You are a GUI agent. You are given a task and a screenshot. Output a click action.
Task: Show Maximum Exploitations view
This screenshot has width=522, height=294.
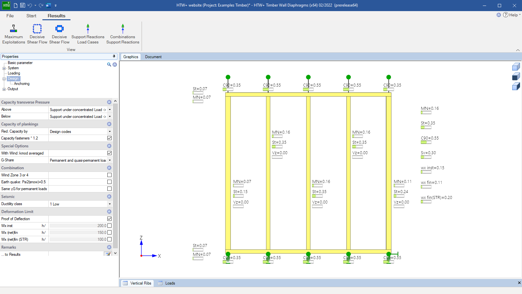14,34
